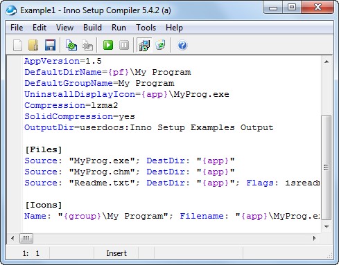Click the Pause toolbar icon
Image resolution: width=339 pixels, height=265 pixels.
point(124,45)
